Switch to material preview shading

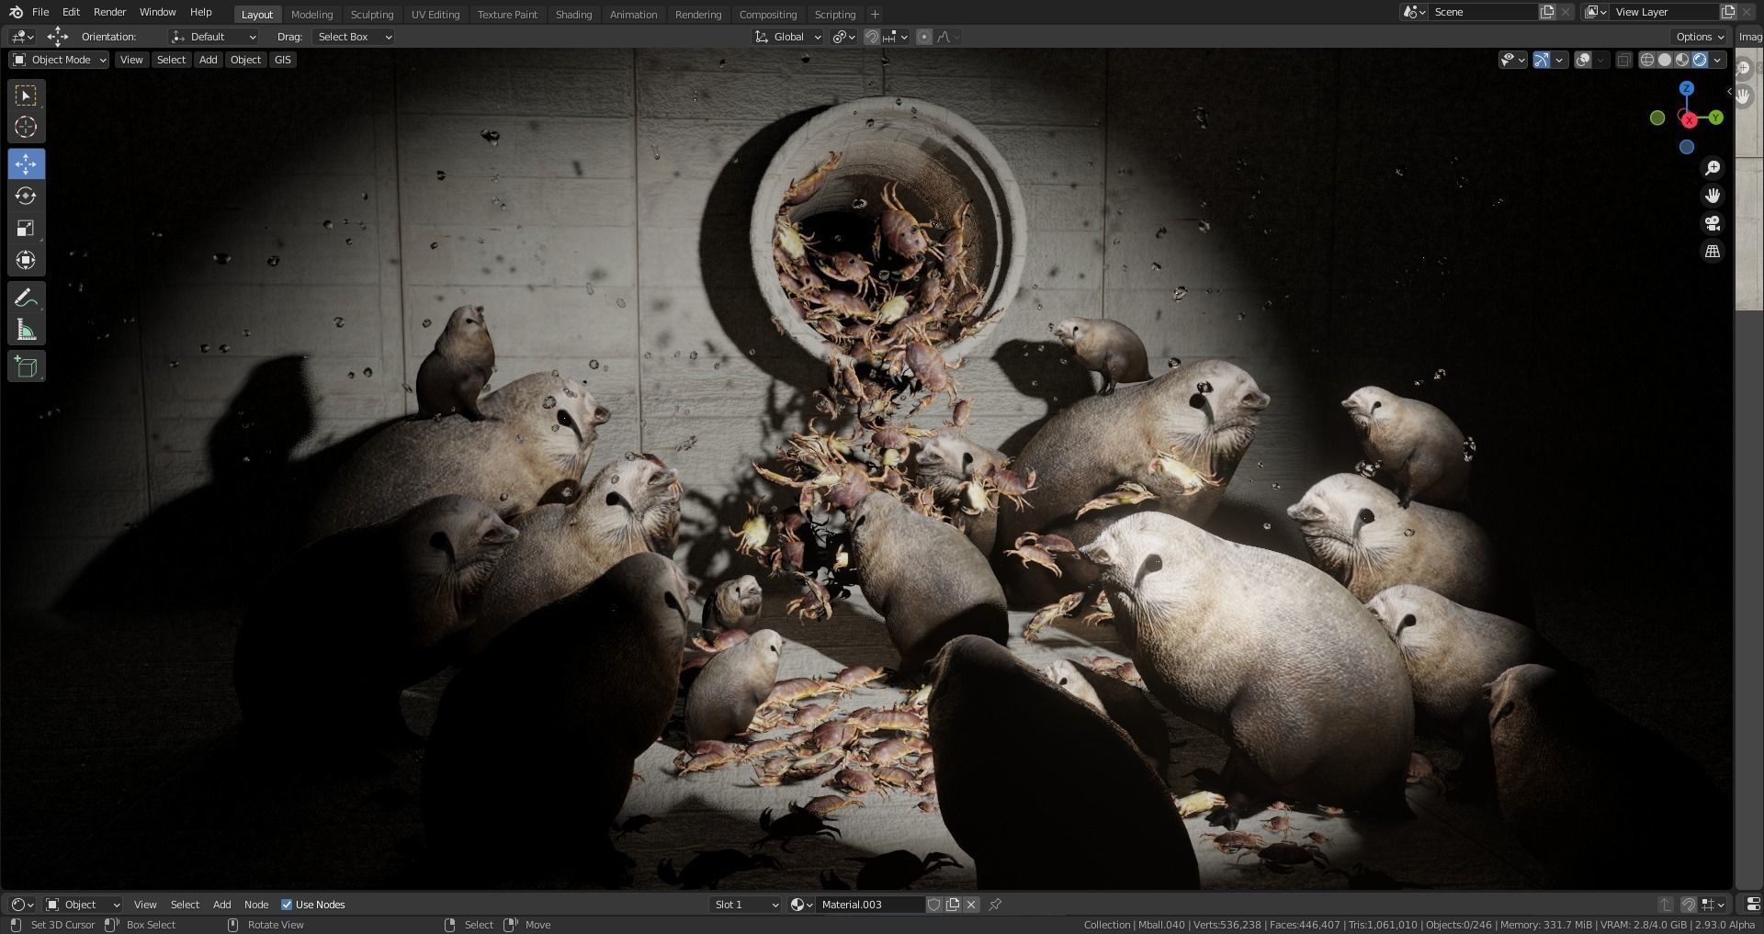click(1682, 60)
